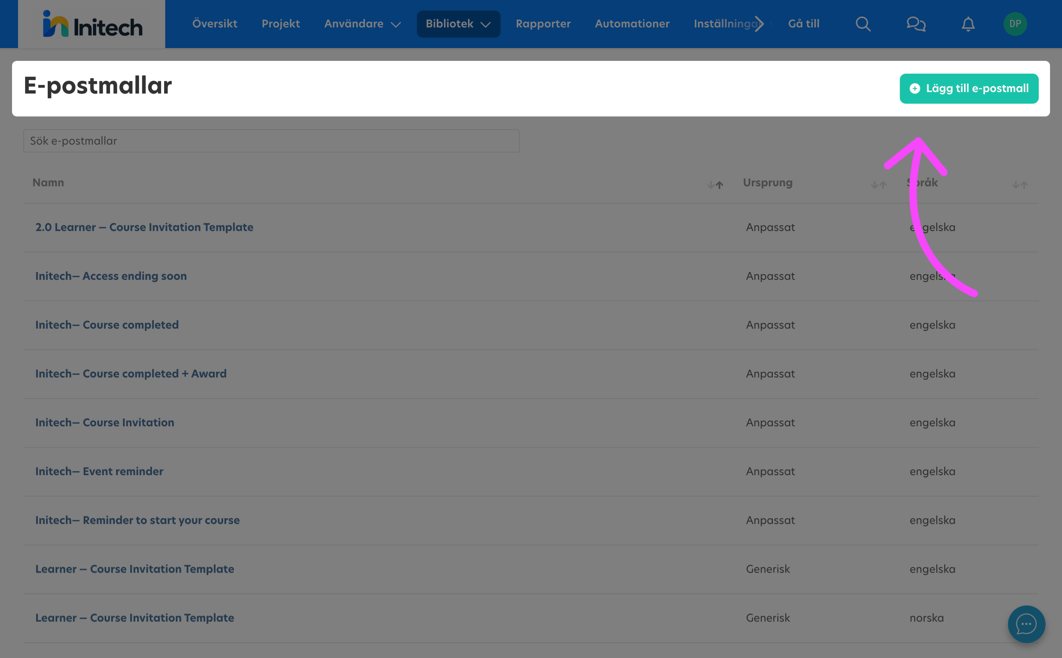Open the notifications bell
This screenshot has height=658, width=1062.
pyautogui.click(x=968, y=24)
